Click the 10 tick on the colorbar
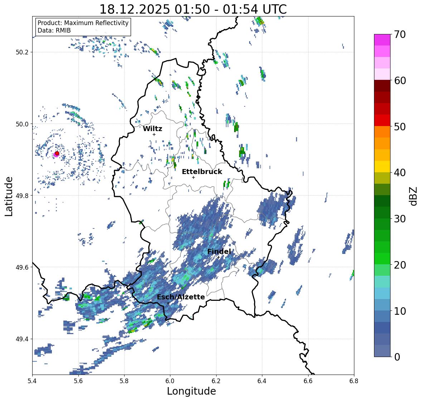422x400 pixels. [400, 311]
